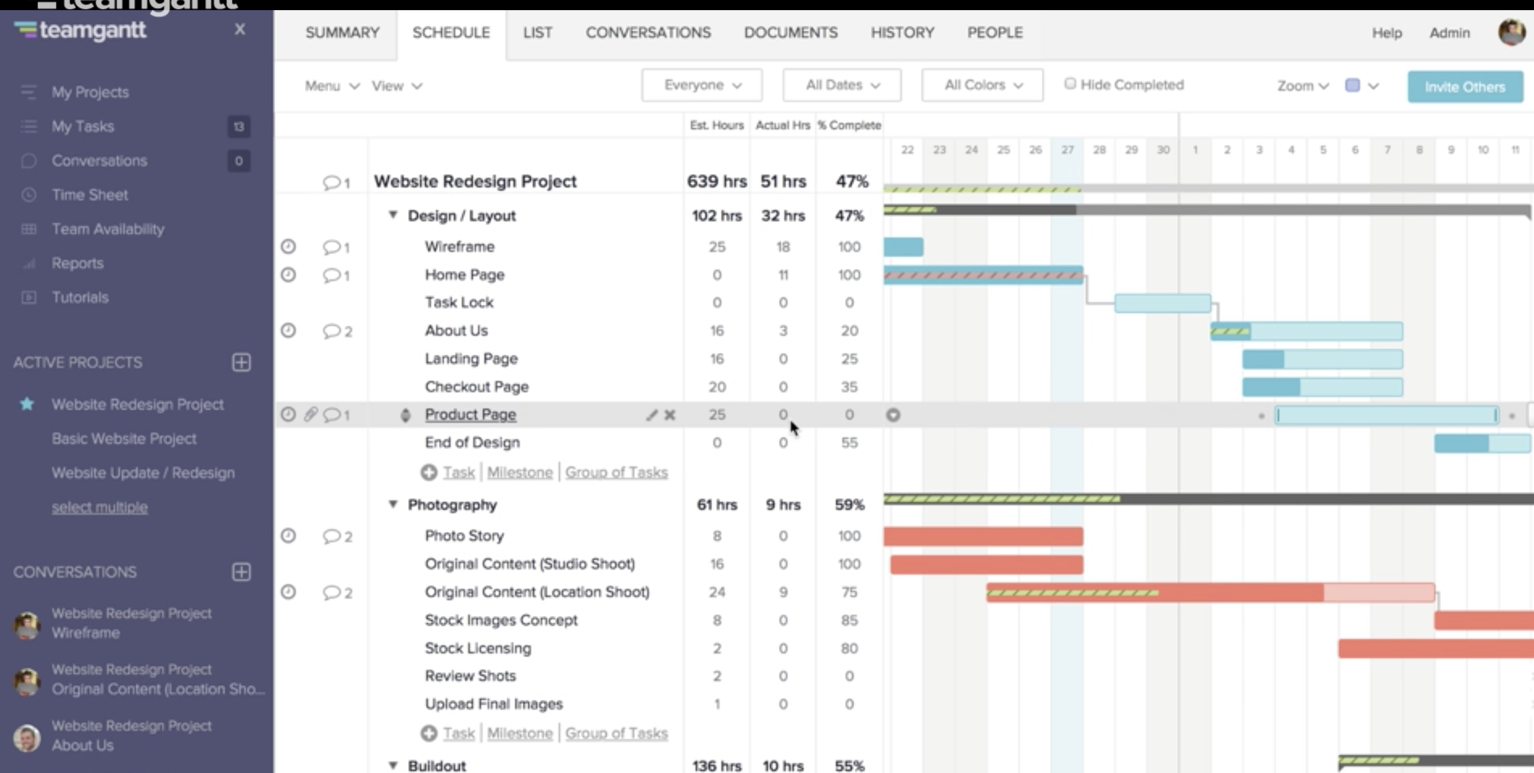Image resolution: width=1534 pixels, height=773 pixels.
Task: Click the star icon for Website Redesign Project
Action: 27,404
